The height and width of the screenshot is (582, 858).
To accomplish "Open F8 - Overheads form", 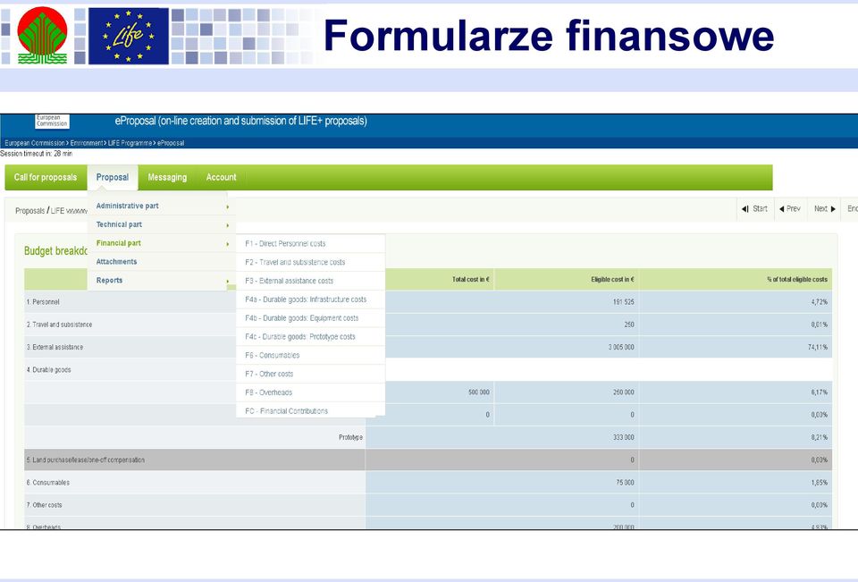I will (x=310, y=392).
